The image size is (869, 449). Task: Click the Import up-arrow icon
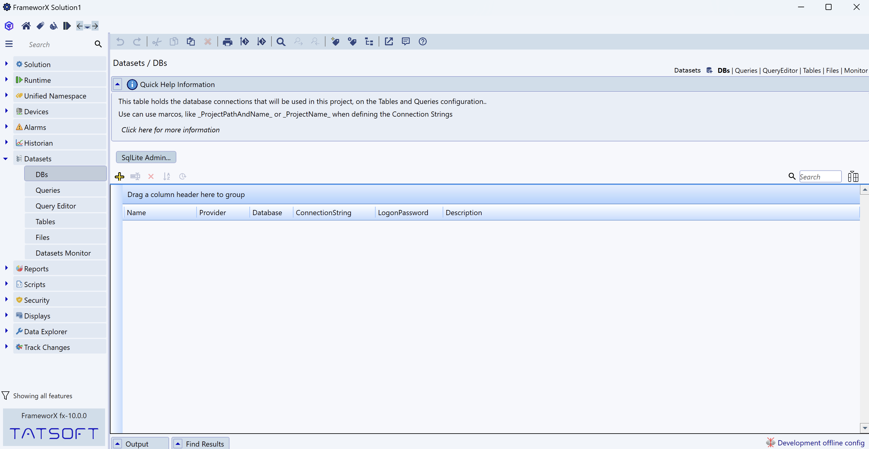tap(245, 41)
